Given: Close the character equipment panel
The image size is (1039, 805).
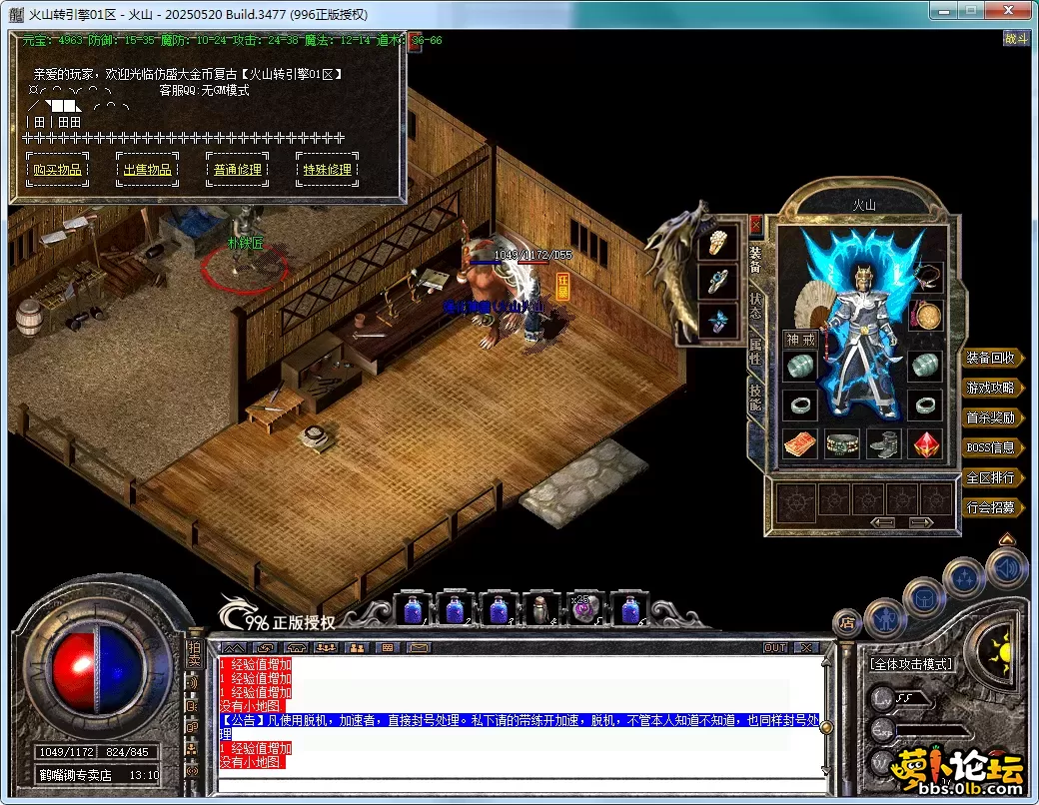Looking at the screenshot, I should (756, 224).
